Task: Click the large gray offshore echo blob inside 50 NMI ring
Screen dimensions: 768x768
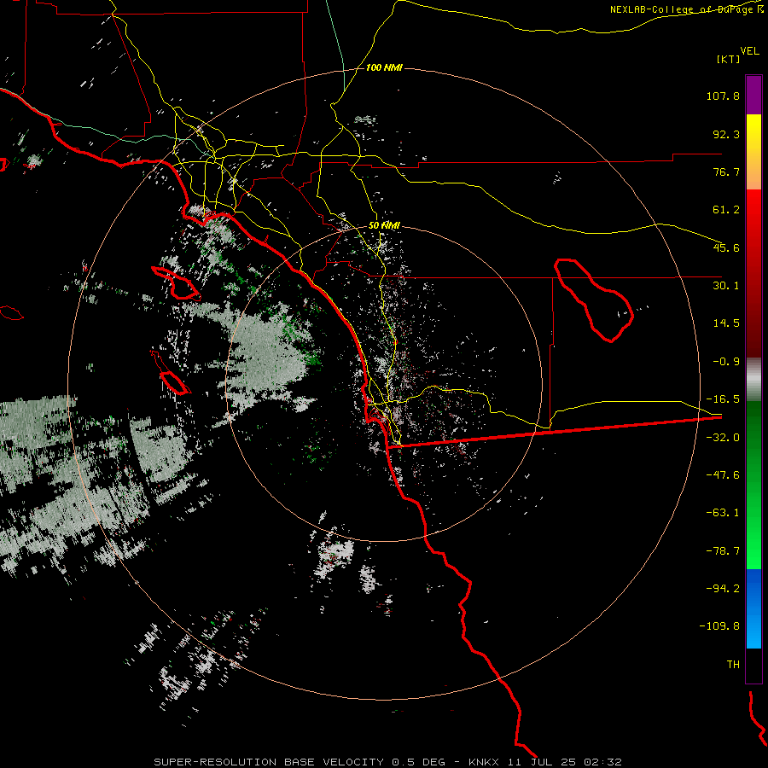Action: coord(270,355)
